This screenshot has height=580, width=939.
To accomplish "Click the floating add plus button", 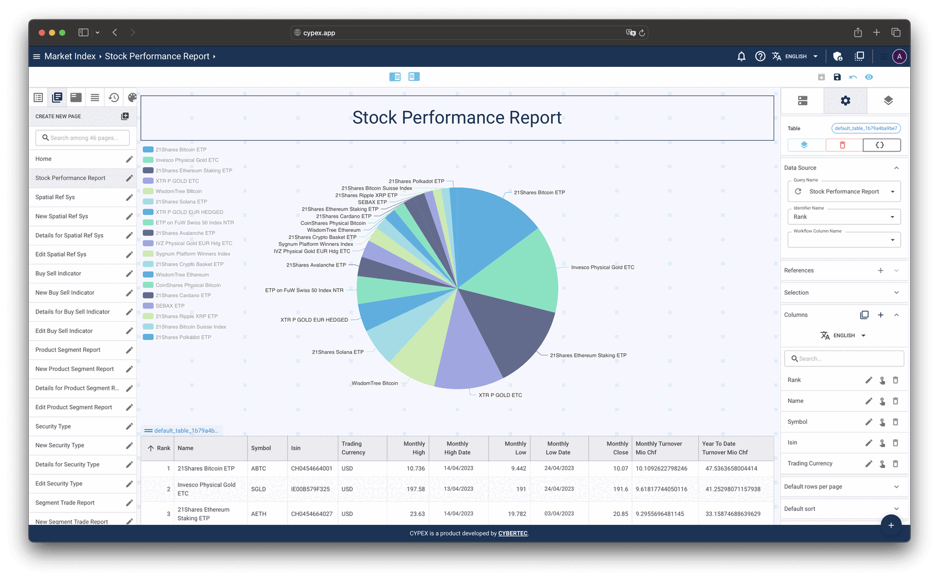I will 891,525.
